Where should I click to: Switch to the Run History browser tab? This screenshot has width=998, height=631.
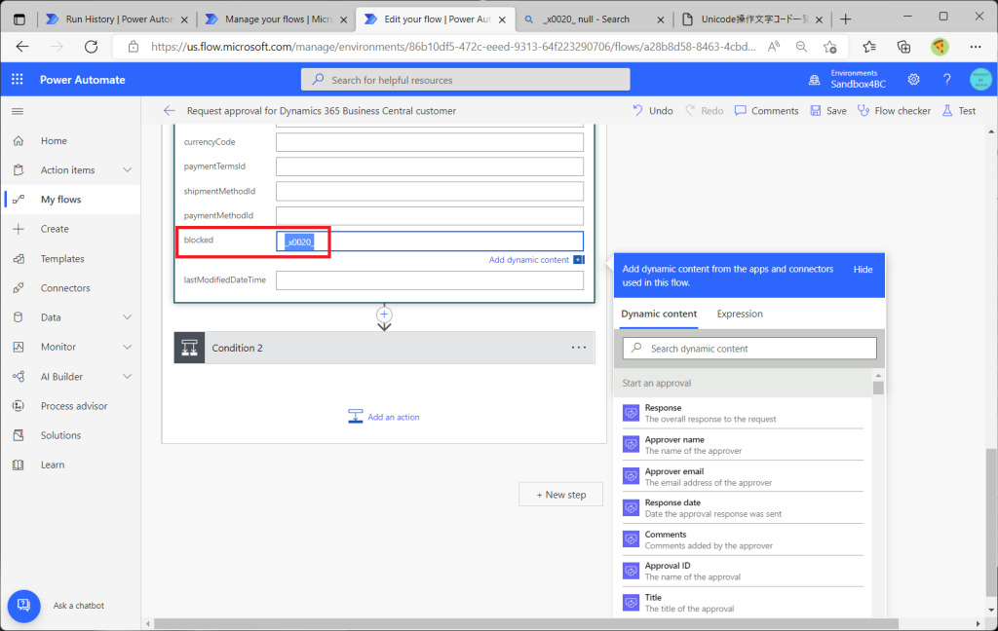click(118, 19)
